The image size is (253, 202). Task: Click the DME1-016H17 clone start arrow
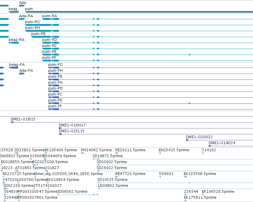tap(60, 128)
